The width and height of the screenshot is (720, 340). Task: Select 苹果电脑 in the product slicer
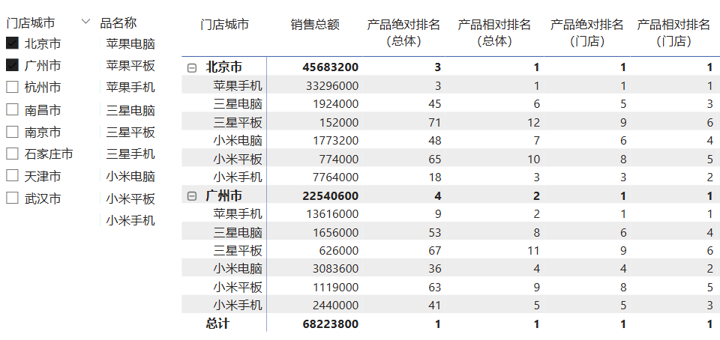pyautogui.click(x=130, y=44)
